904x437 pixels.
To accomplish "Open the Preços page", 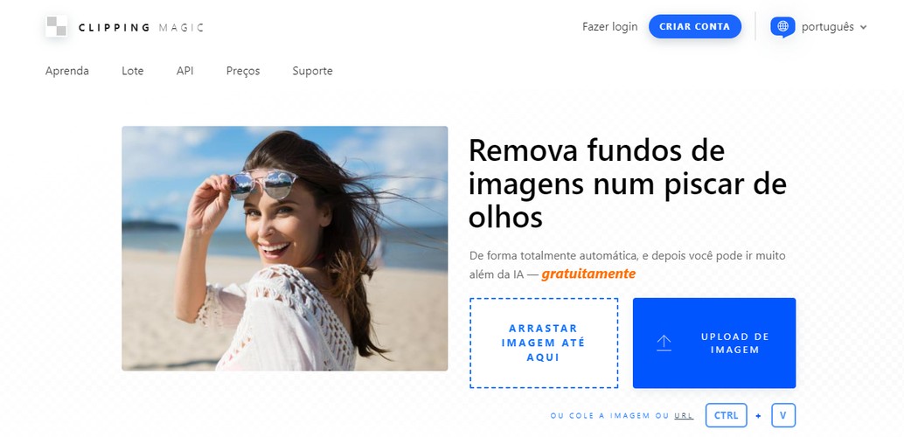I will pyautogui.click(x=243, y=71).
